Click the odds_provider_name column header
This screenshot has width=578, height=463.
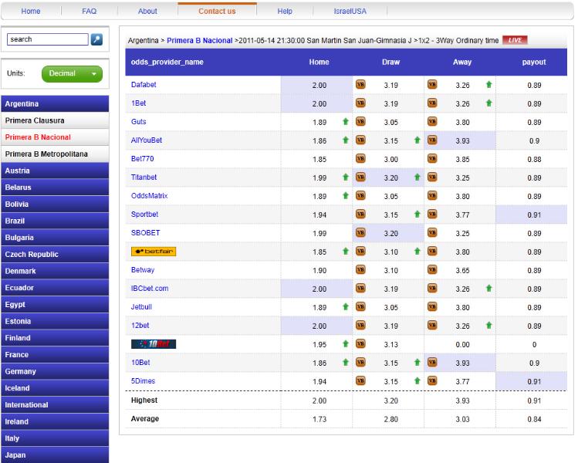[x=167, y=62]
